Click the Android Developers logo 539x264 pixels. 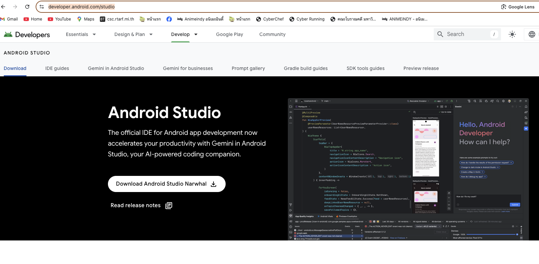[27, 35]
